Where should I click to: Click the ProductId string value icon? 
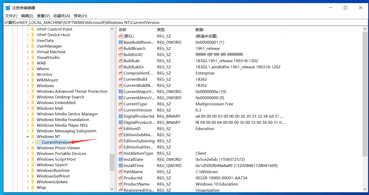tap(120, 178)
